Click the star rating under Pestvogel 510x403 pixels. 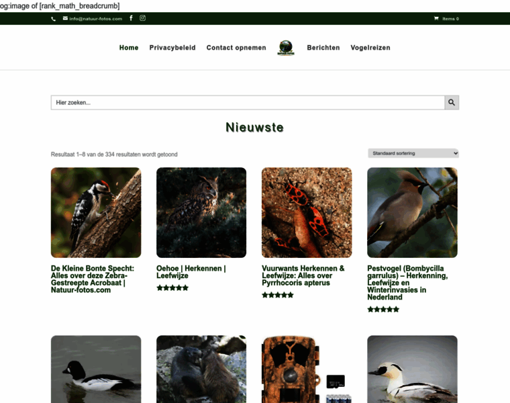(383, 309)
